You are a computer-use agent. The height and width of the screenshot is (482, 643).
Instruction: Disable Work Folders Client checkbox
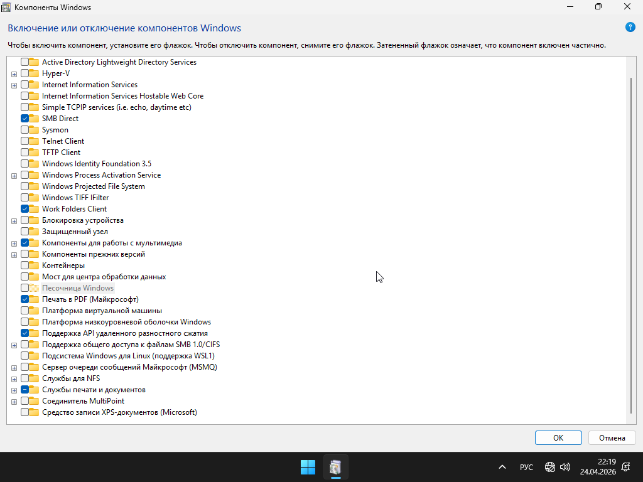(24, 209)
